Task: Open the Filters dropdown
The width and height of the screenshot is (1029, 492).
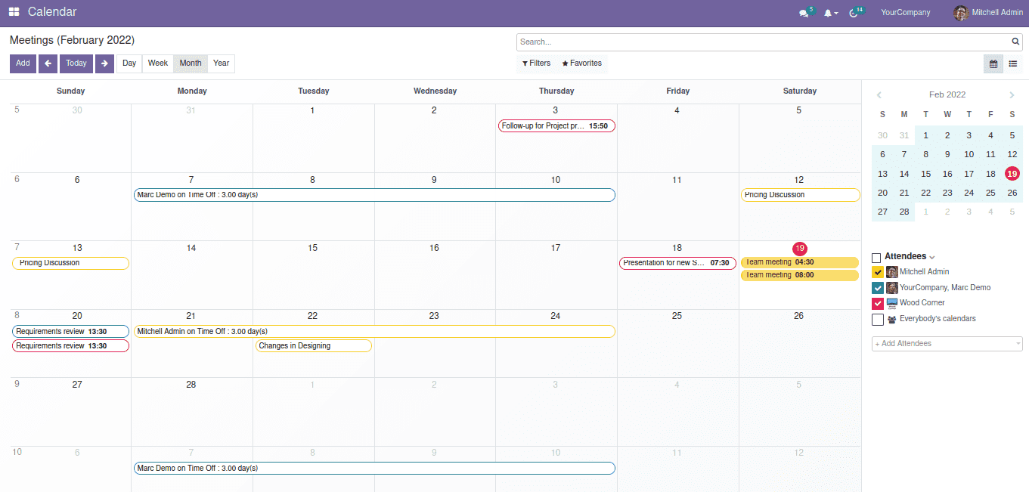Action: point(536,63)
